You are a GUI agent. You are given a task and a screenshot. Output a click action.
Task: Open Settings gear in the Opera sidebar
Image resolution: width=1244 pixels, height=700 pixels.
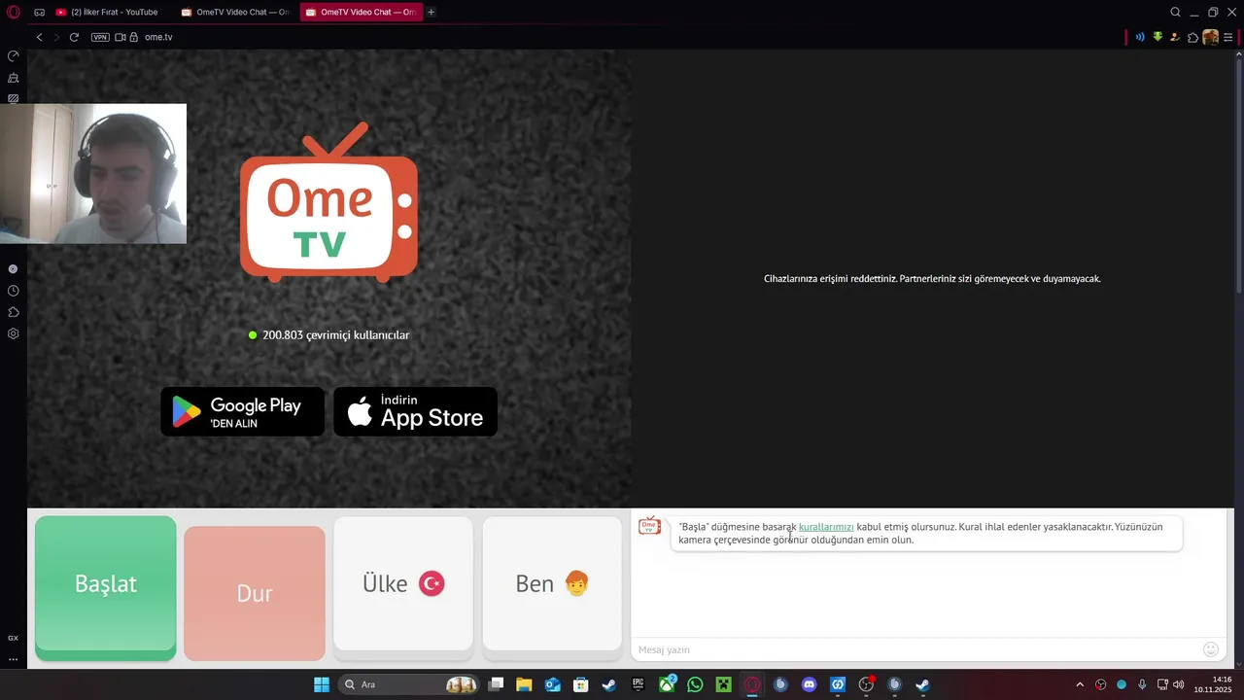point(14,333)
